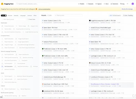Viewport: 136px width, 99px height.
Task: Select the Tasks filter tab
Action: [4, 15]
